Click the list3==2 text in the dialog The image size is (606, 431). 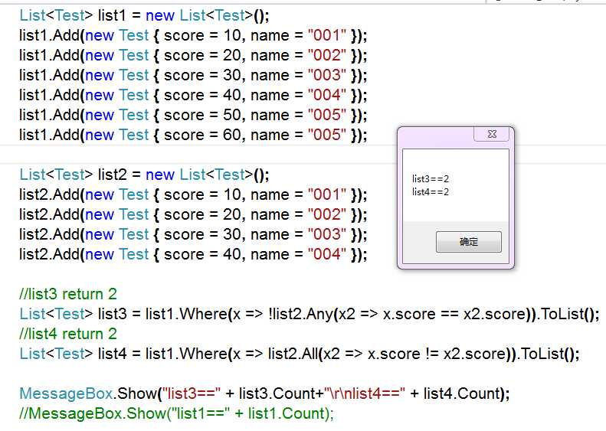[431, 179]
